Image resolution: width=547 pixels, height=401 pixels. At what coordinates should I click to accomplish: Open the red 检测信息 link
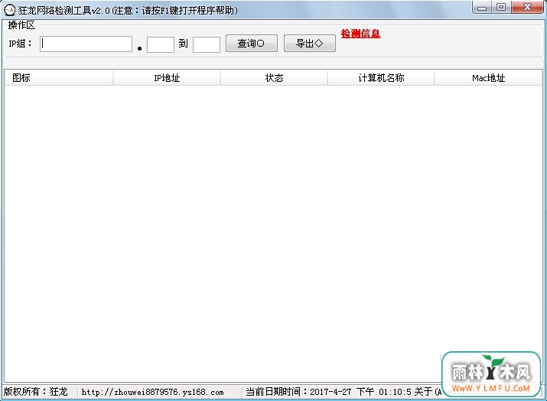point(360,34)
